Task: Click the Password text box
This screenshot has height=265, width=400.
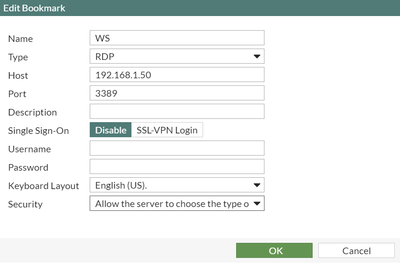Action: pyautogui.click(x=177, y=166)
